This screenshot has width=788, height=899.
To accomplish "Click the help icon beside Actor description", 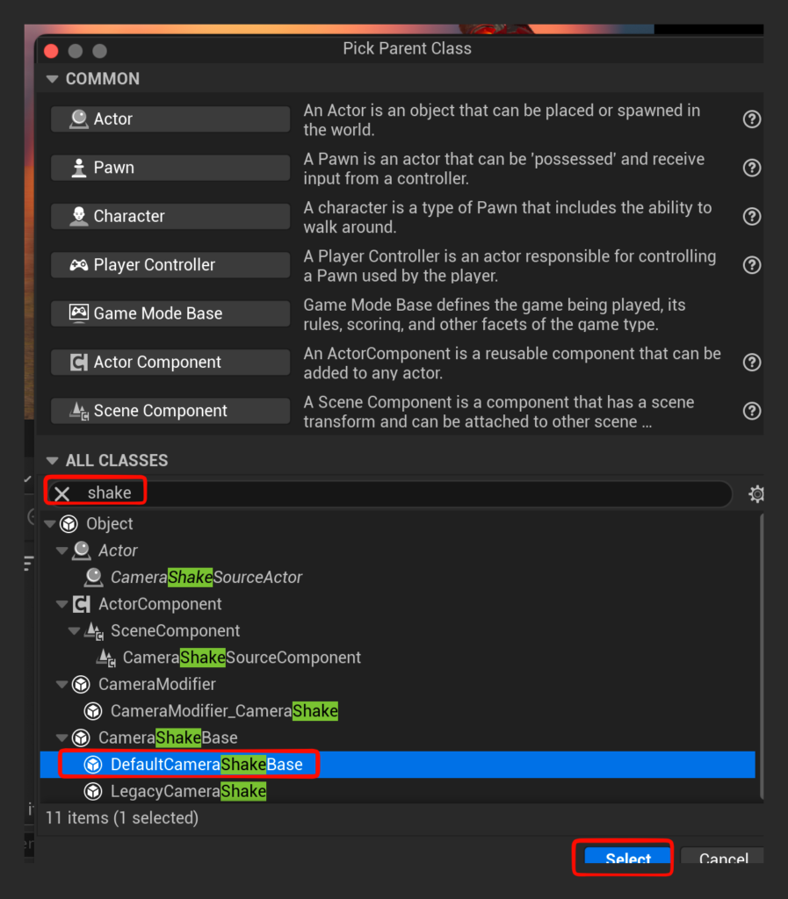I will click(751, 119).
